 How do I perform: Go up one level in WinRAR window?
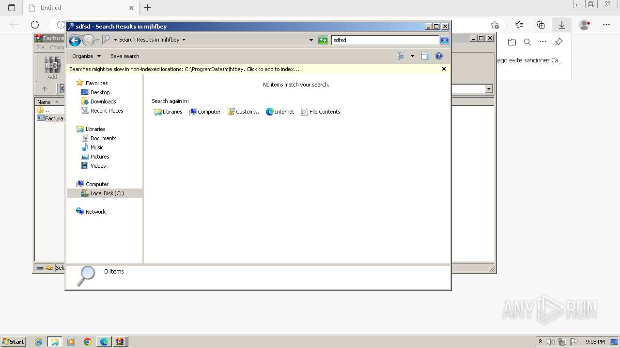tap(45, 89)
